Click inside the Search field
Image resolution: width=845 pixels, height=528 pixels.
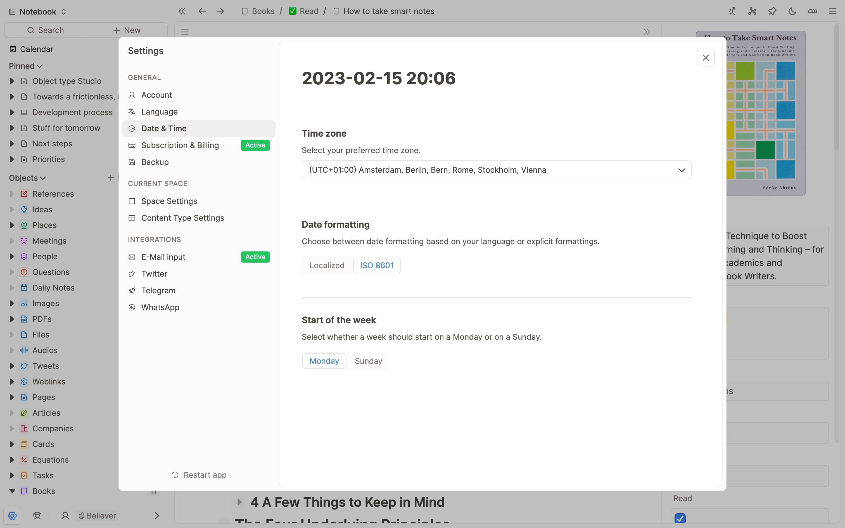pos(47,30)
